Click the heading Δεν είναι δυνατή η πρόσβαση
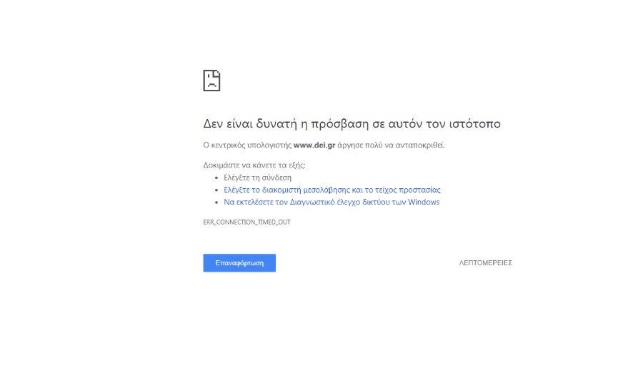Viewport: 643px width, 385px height. (352, 123)
